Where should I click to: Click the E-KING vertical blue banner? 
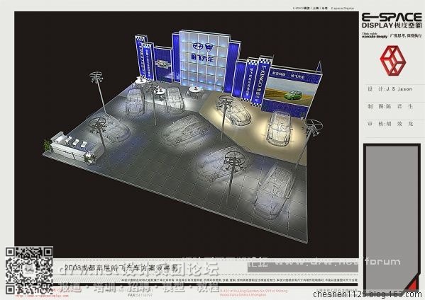click(263, 81)
